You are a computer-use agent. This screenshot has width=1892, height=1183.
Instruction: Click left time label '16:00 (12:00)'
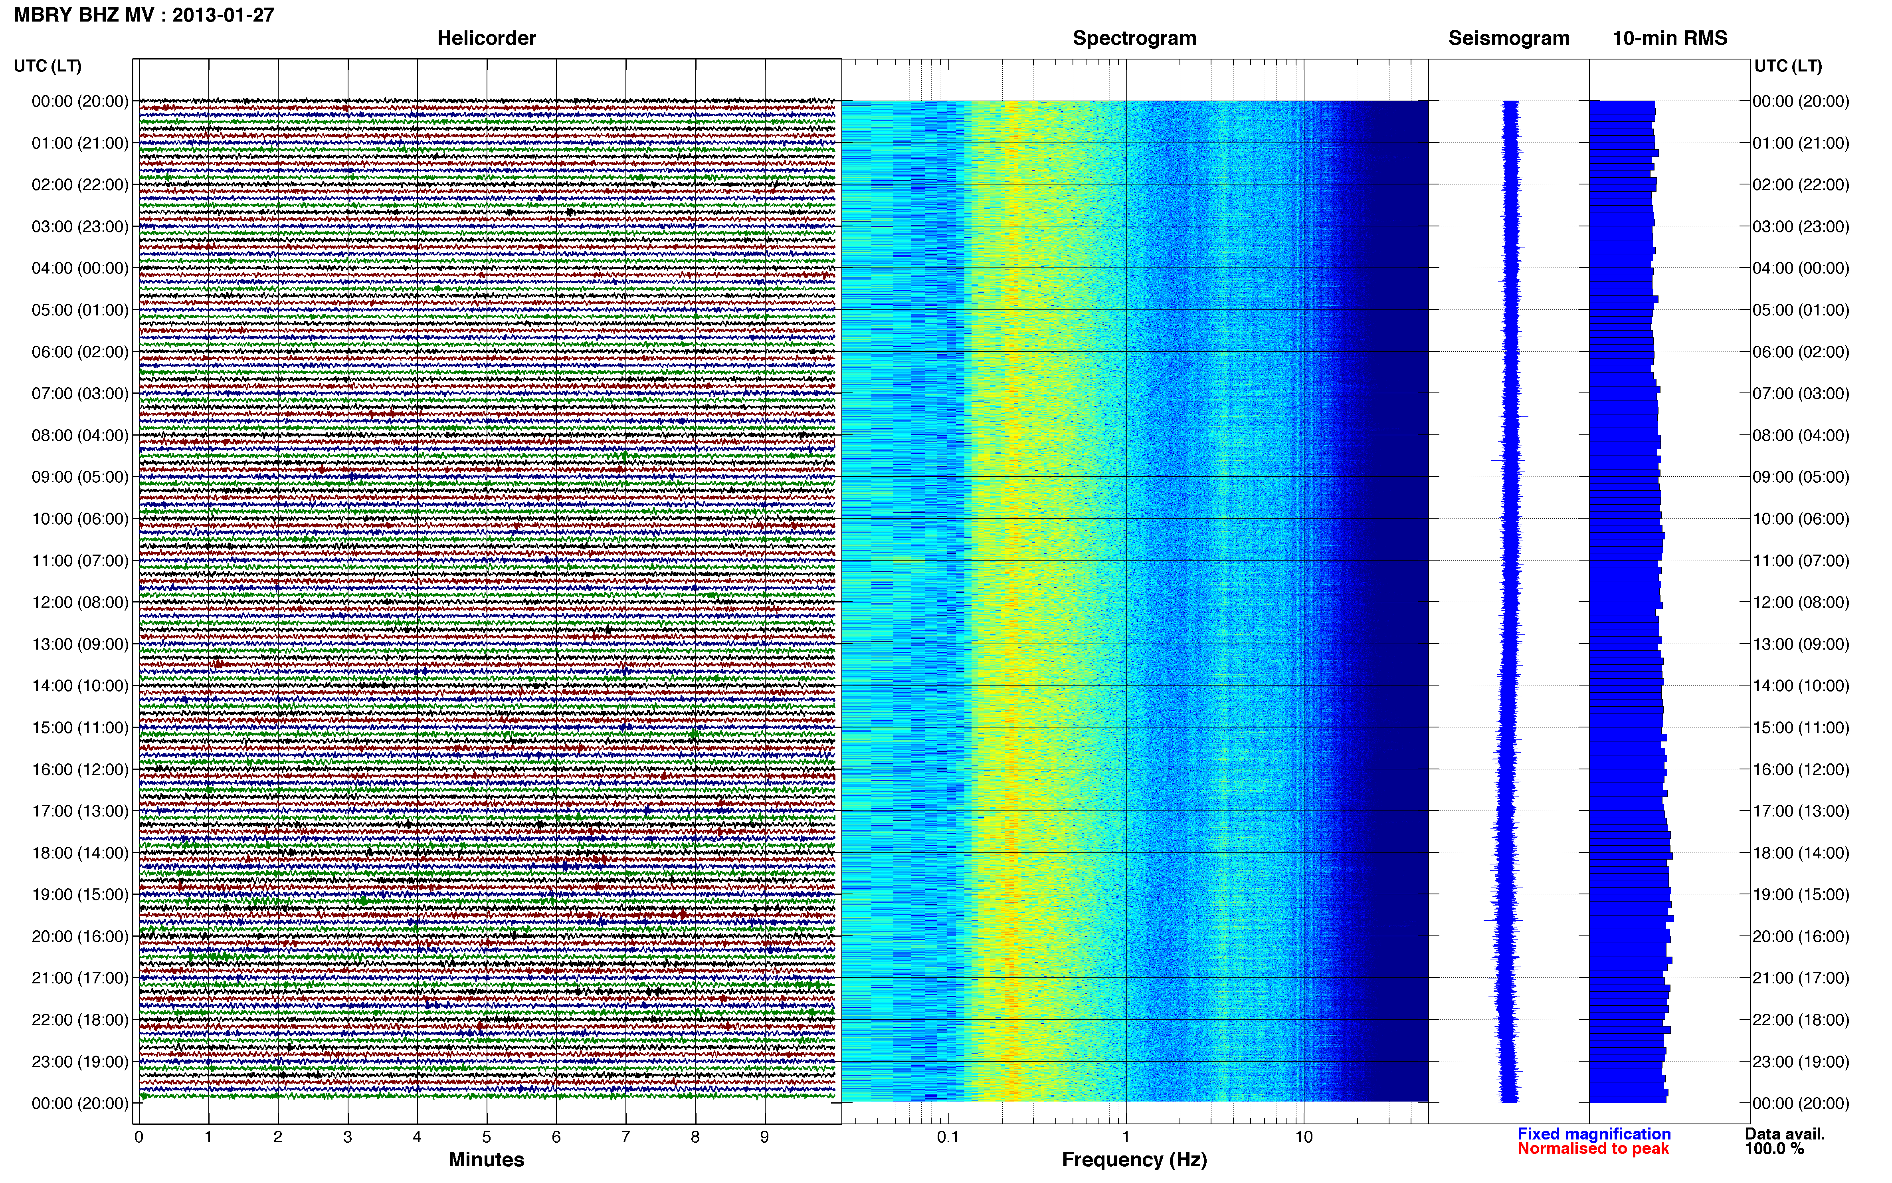tap(80, 769)
